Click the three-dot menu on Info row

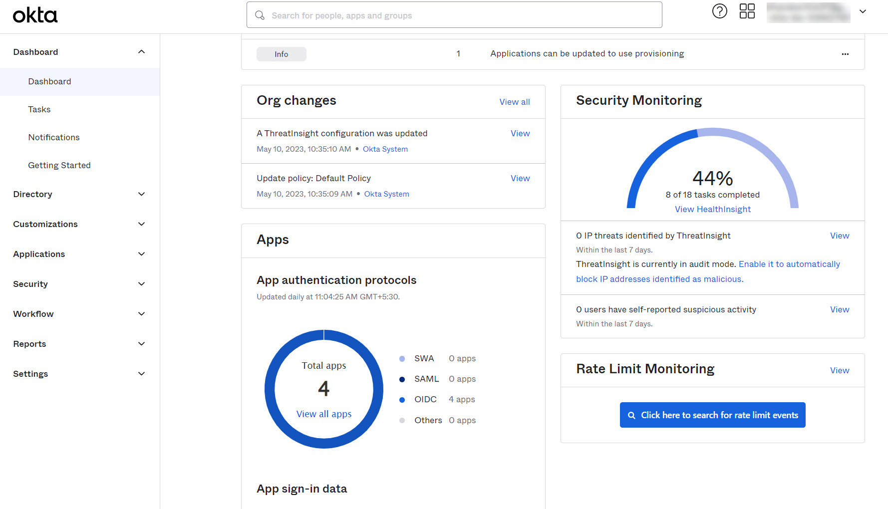coord(845,54)
